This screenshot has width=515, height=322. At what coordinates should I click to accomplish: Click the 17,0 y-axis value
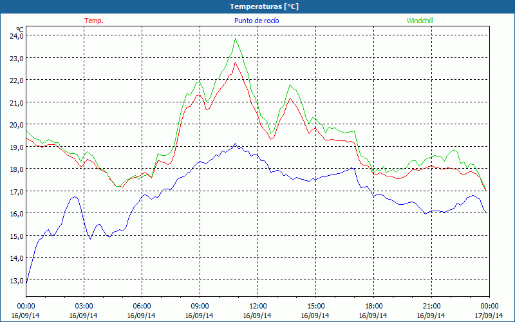click(x=17, y=191)
